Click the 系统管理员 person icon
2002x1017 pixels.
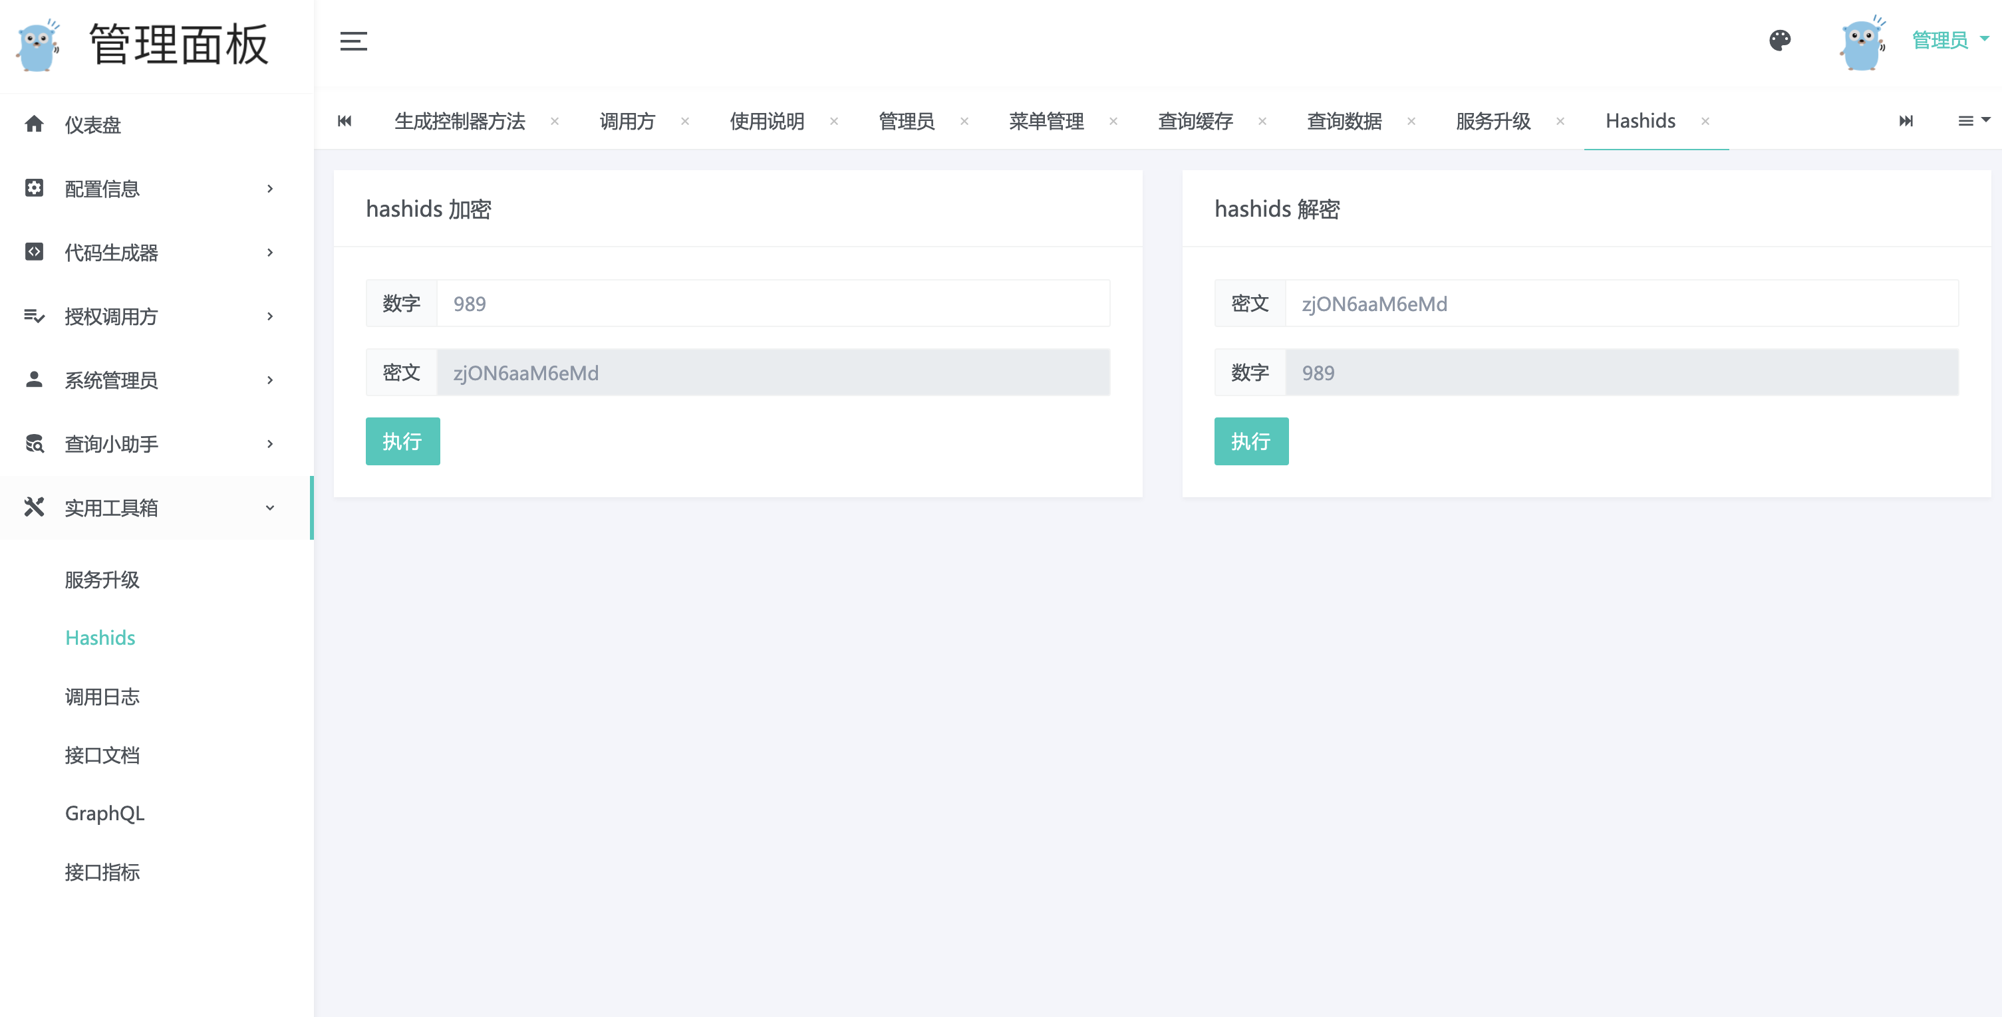(34, 379)
